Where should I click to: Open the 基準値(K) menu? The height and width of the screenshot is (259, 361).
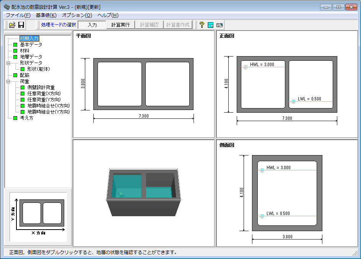click(x=46, y=15)
